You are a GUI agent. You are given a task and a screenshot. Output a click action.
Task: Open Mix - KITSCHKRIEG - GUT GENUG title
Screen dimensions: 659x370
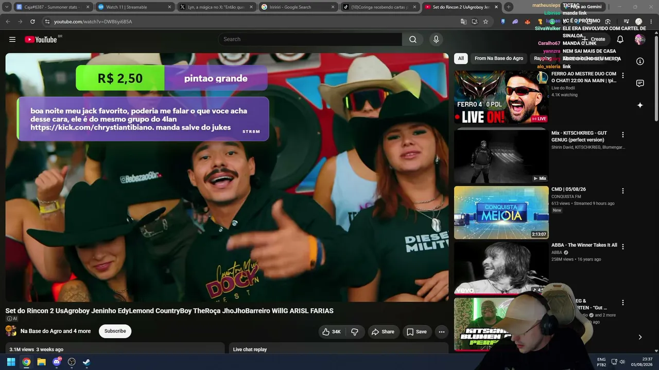(x=579, y=137)
